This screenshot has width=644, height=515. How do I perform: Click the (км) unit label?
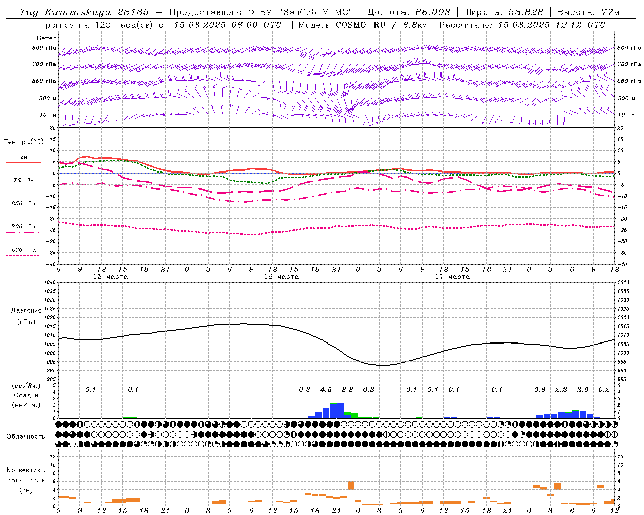click(x=26, y=490)
